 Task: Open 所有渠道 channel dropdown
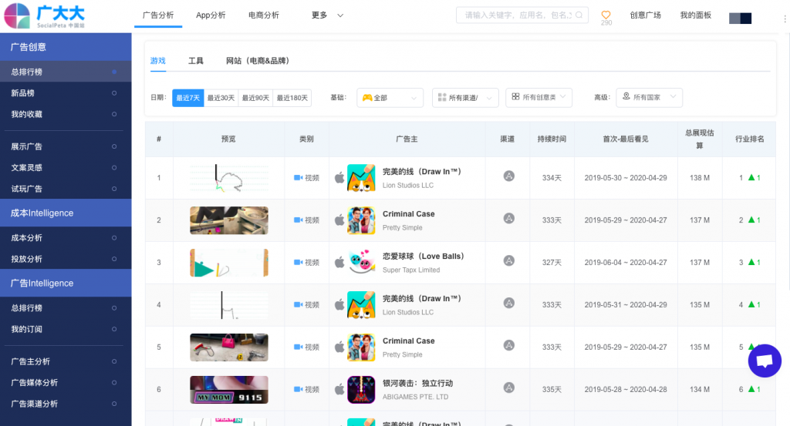pos(465,98)
